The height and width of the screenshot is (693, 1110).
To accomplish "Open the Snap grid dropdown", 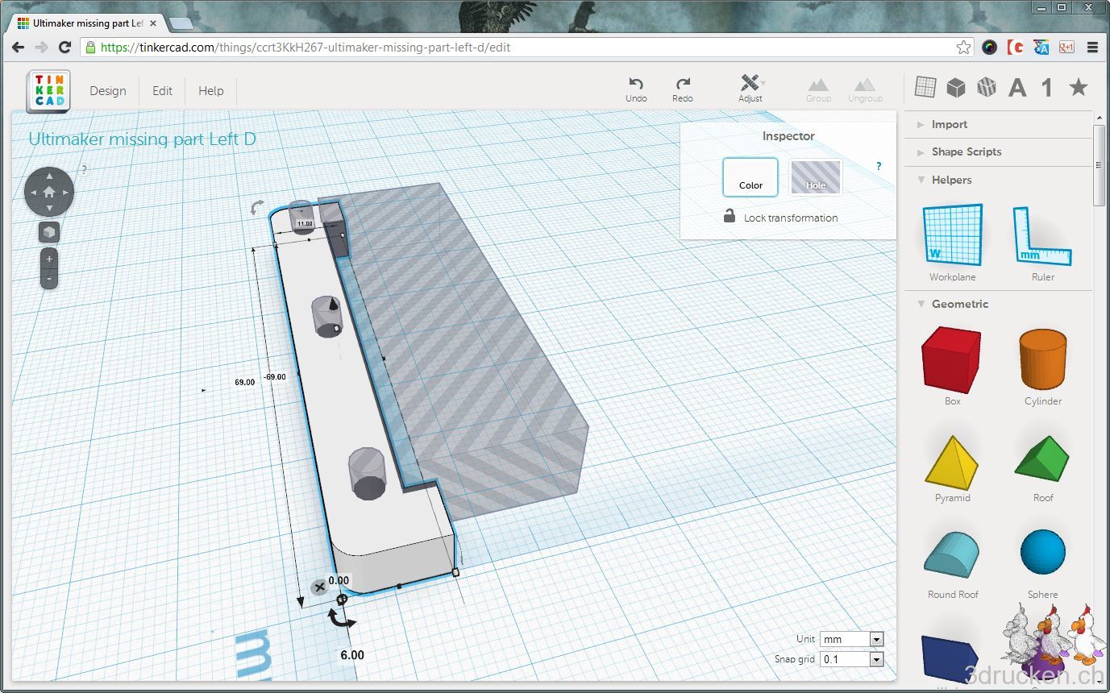I will 851,659.
